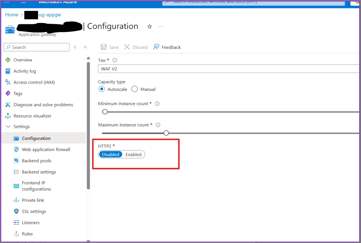Click the Access control (IAM) people icon

8,82
